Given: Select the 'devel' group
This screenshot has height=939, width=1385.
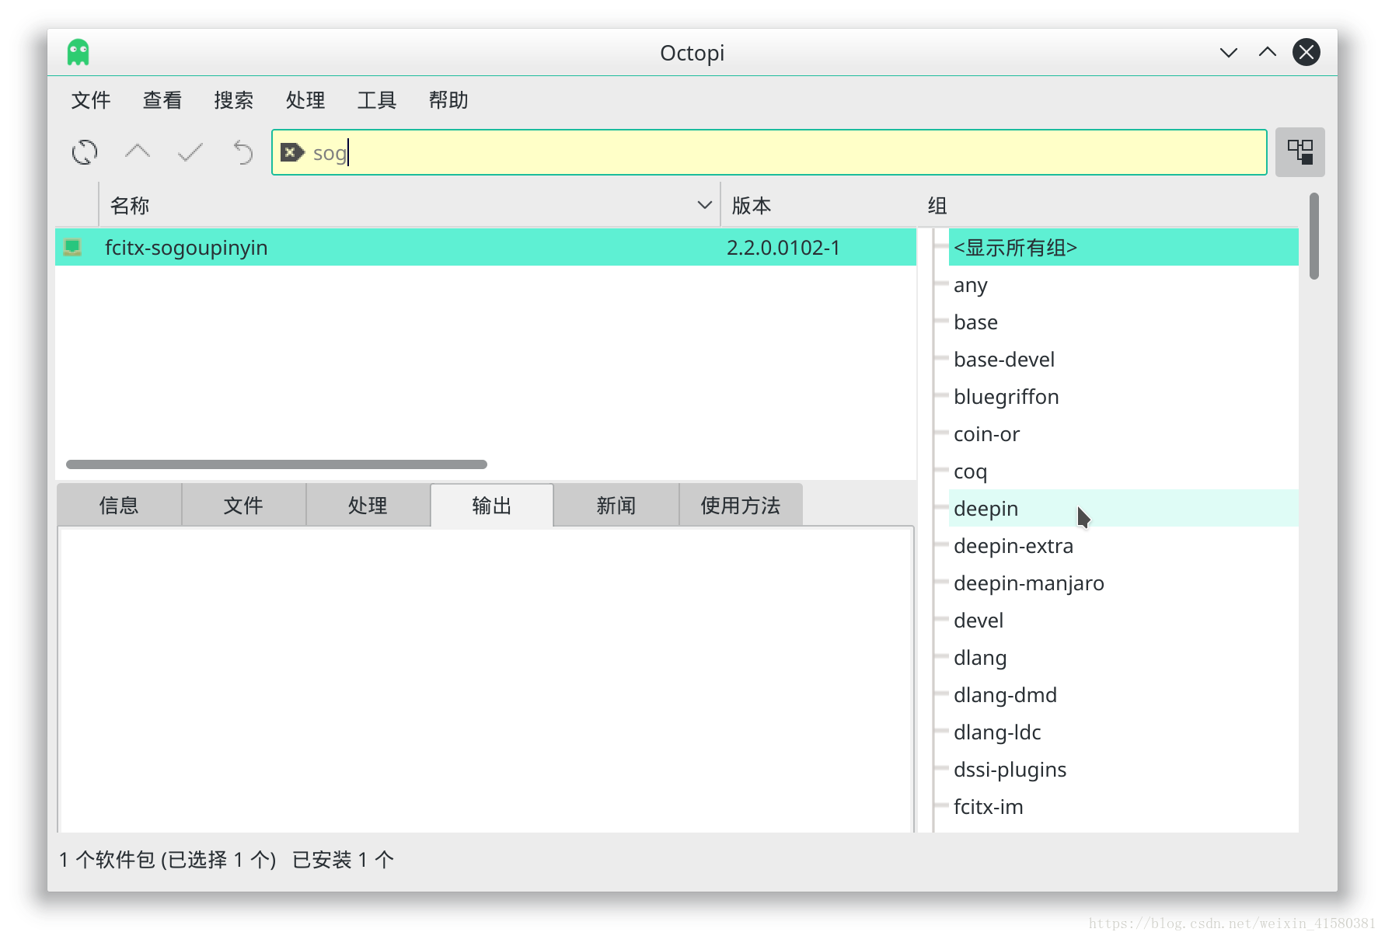Looking at the screenshot, I should tap(1123, 621).
